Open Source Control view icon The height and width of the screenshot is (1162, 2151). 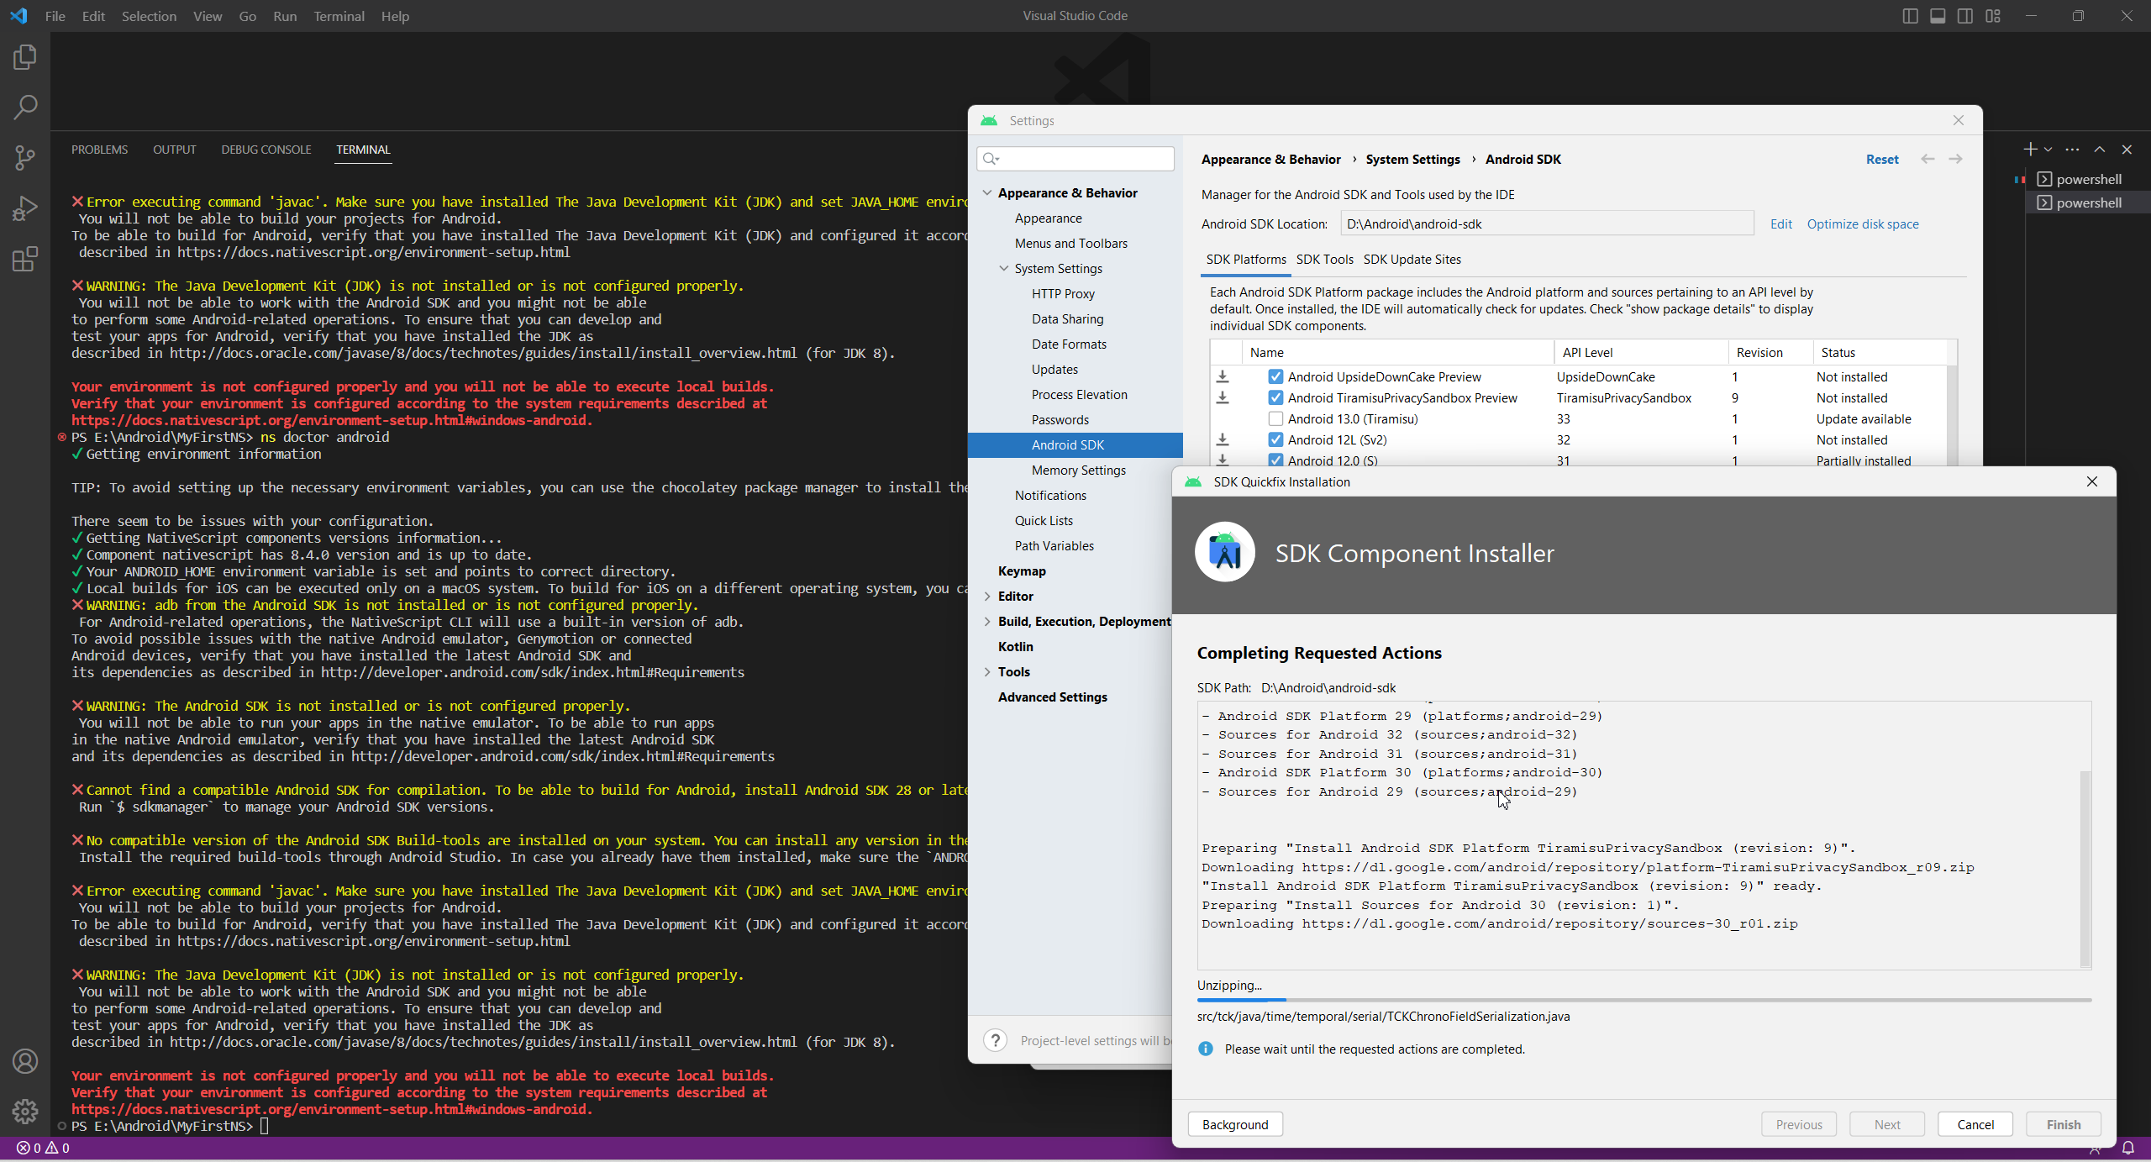tap(25, 157)
